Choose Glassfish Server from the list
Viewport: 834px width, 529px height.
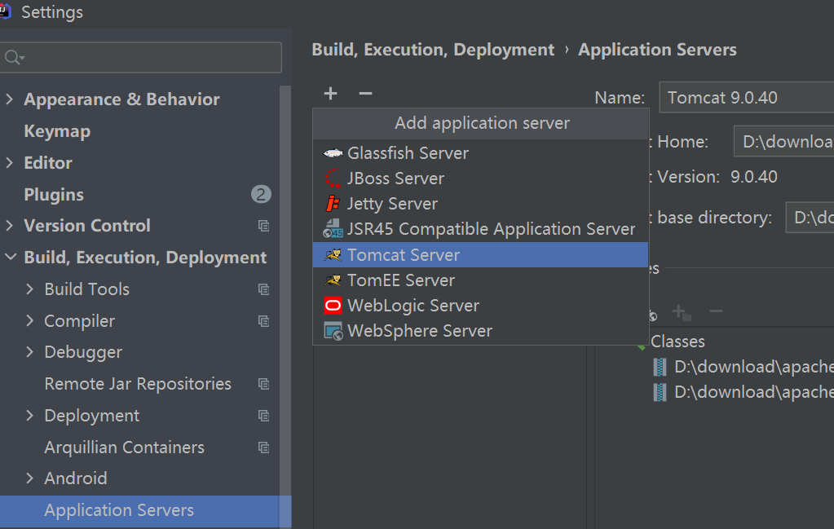coord(481,153)
